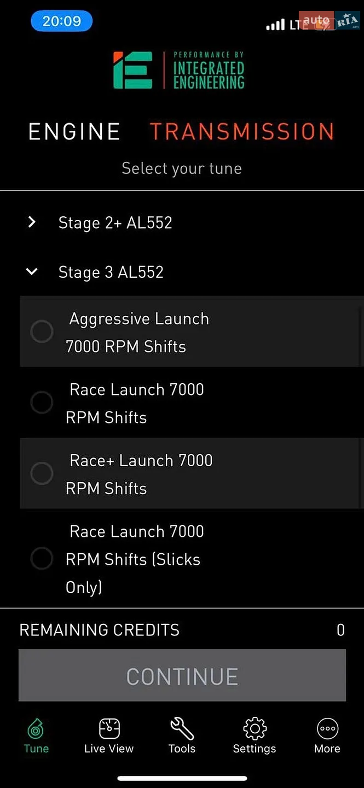Select Race+ Launch 7000 RPM Shifts radio
This screenshot has width=364, height=788.
pyautogui.click(x=42, y=473)
